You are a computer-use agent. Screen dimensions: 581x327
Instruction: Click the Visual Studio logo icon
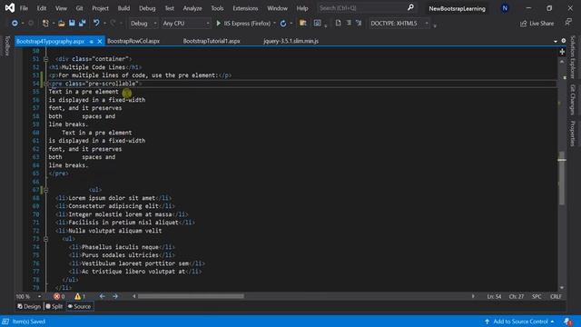[10, 8]
